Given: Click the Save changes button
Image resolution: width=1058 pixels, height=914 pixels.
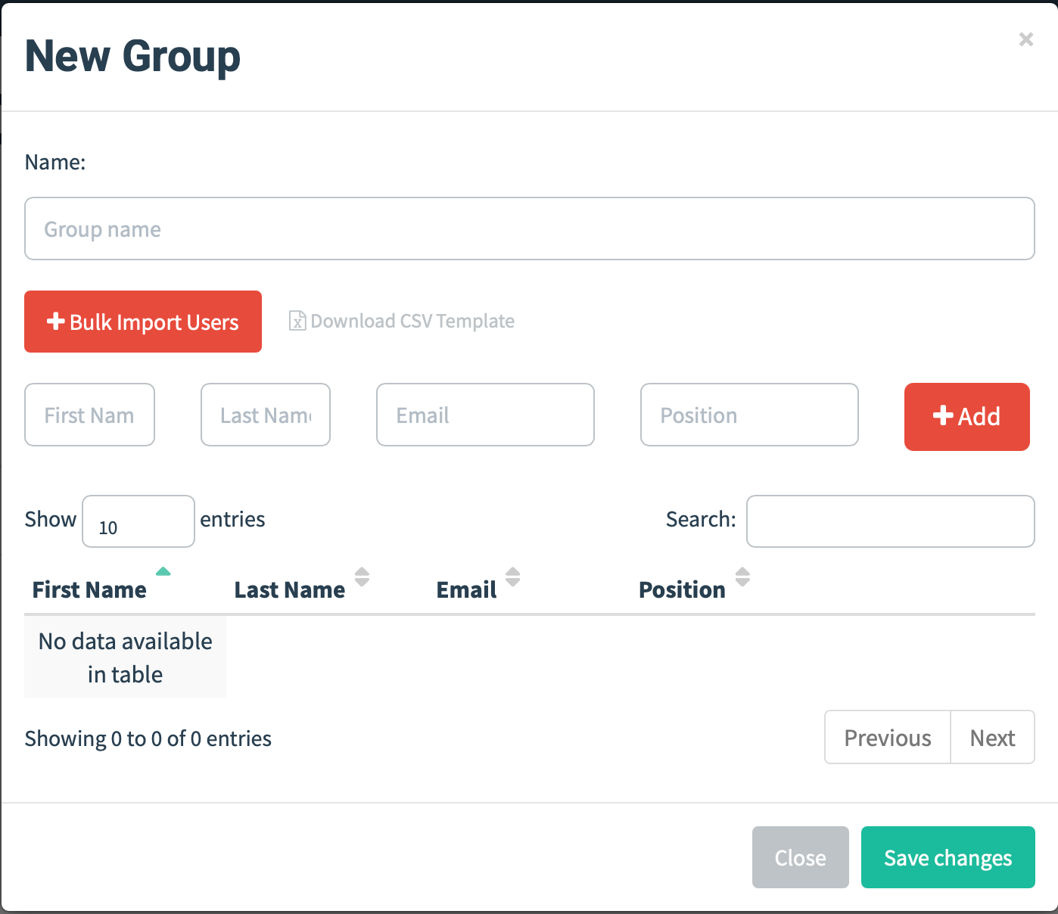Looking at the screenshot, I should (x=948, y=857).
